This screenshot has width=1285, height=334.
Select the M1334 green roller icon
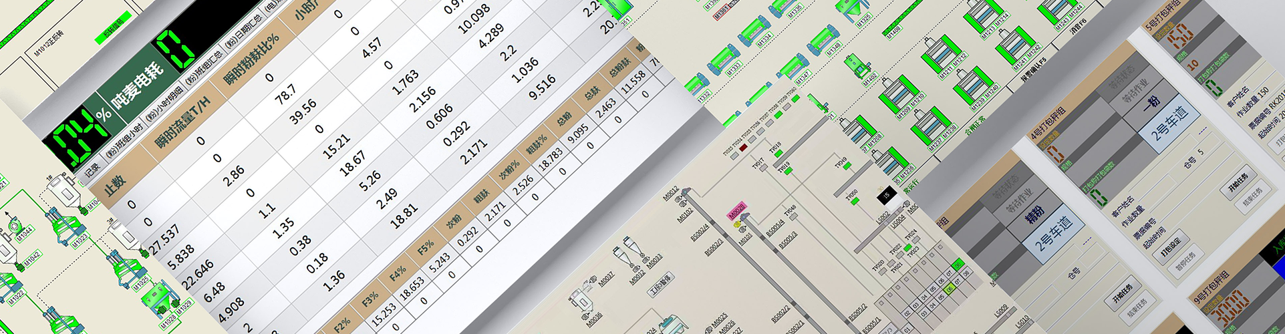[x=753, y=33]
